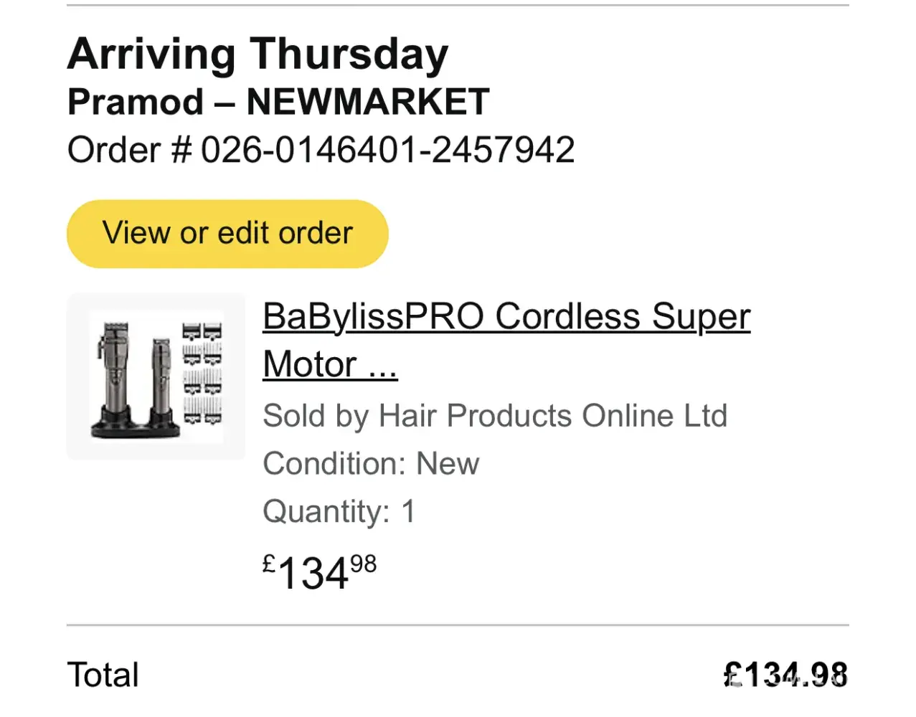The width and height of the screenshot is (916, 717).
Task: Click the truncated 'Motor ...' link text
Action: [x=330, y=364]
